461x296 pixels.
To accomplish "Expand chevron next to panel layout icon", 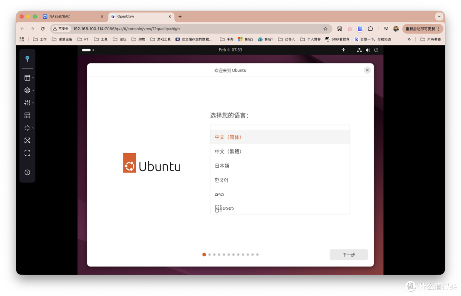I will coord(33,78).
